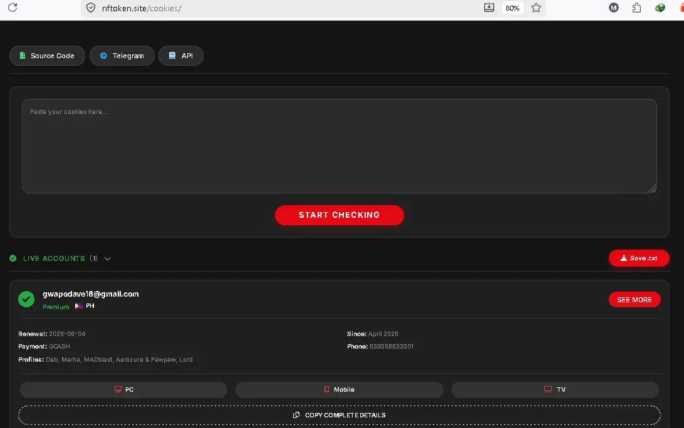684x428 pixels.
Task: Select the Profiles list text
Action: coord(119,360)
